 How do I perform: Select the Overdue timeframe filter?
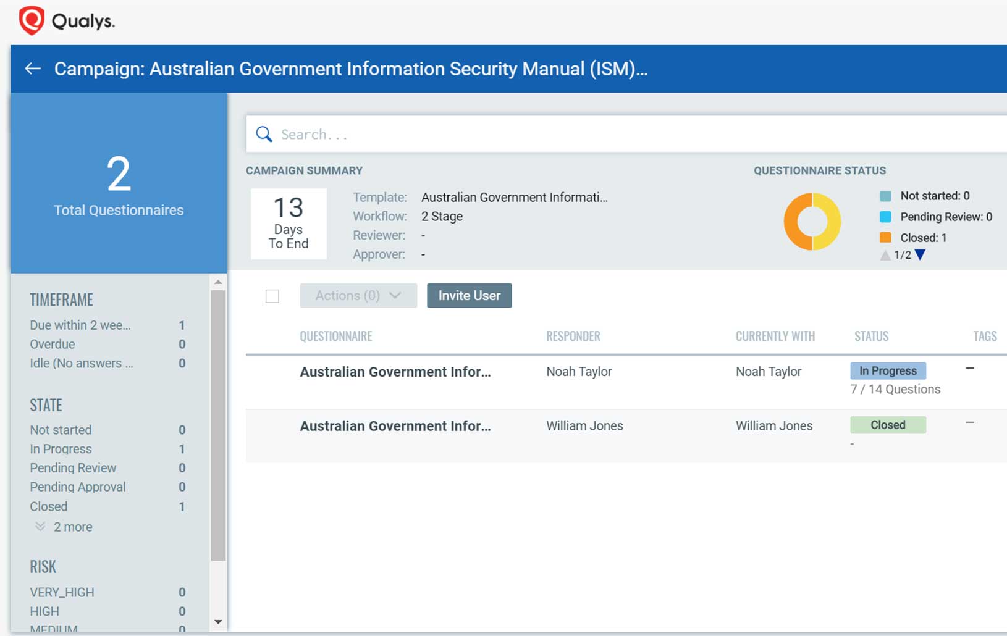coord(52,344)
